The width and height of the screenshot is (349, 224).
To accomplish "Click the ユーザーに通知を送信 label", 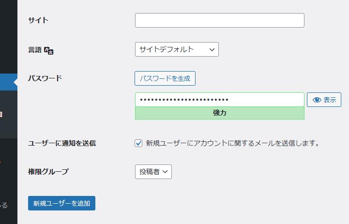I will 62,143.
